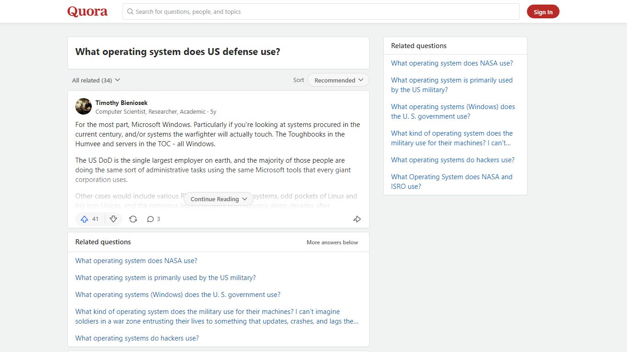Open the Recommended sort dropdown
This screenshot has width=627, height=352.
[x=338, y=80]
